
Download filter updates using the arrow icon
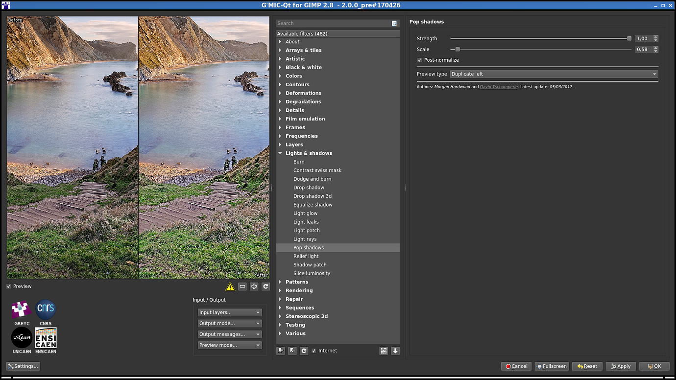pos(395,351)
